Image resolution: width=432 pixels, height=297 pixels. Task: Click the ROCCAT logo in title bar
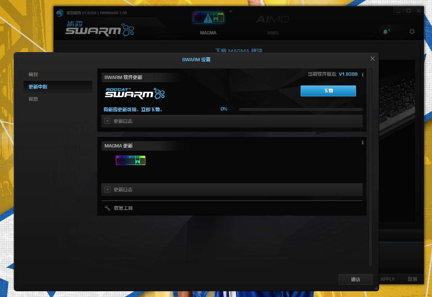pos(60,13)
